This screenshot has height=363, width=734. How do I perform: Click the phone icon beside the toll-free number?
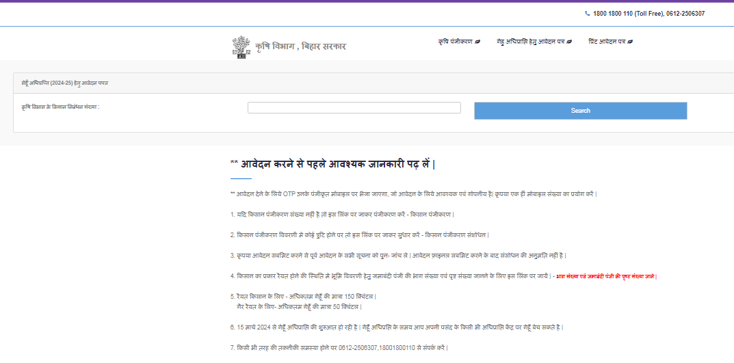(587, 14)
